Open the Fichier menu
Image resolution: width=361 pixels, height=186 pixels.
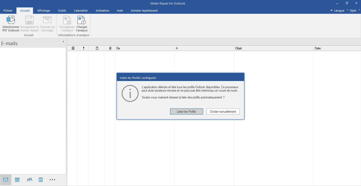click(8, 11)
